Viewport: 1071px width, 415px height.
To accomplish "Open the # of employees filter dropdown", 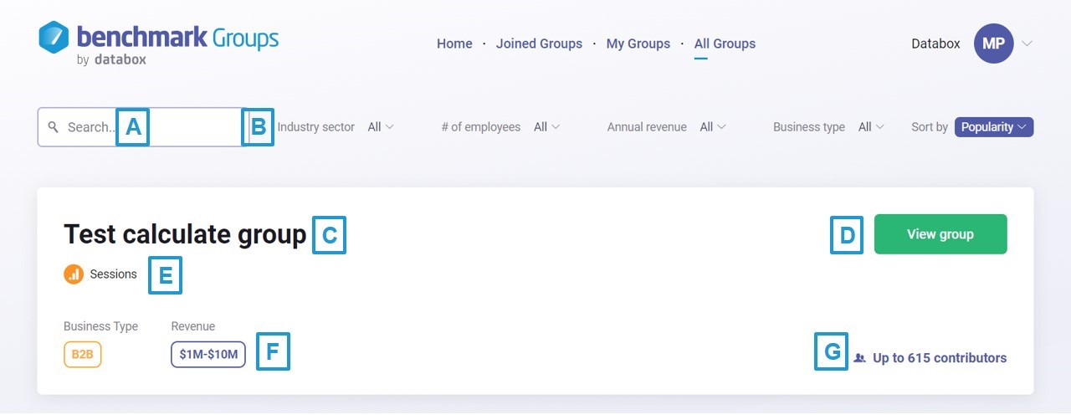I will point(546,127).
